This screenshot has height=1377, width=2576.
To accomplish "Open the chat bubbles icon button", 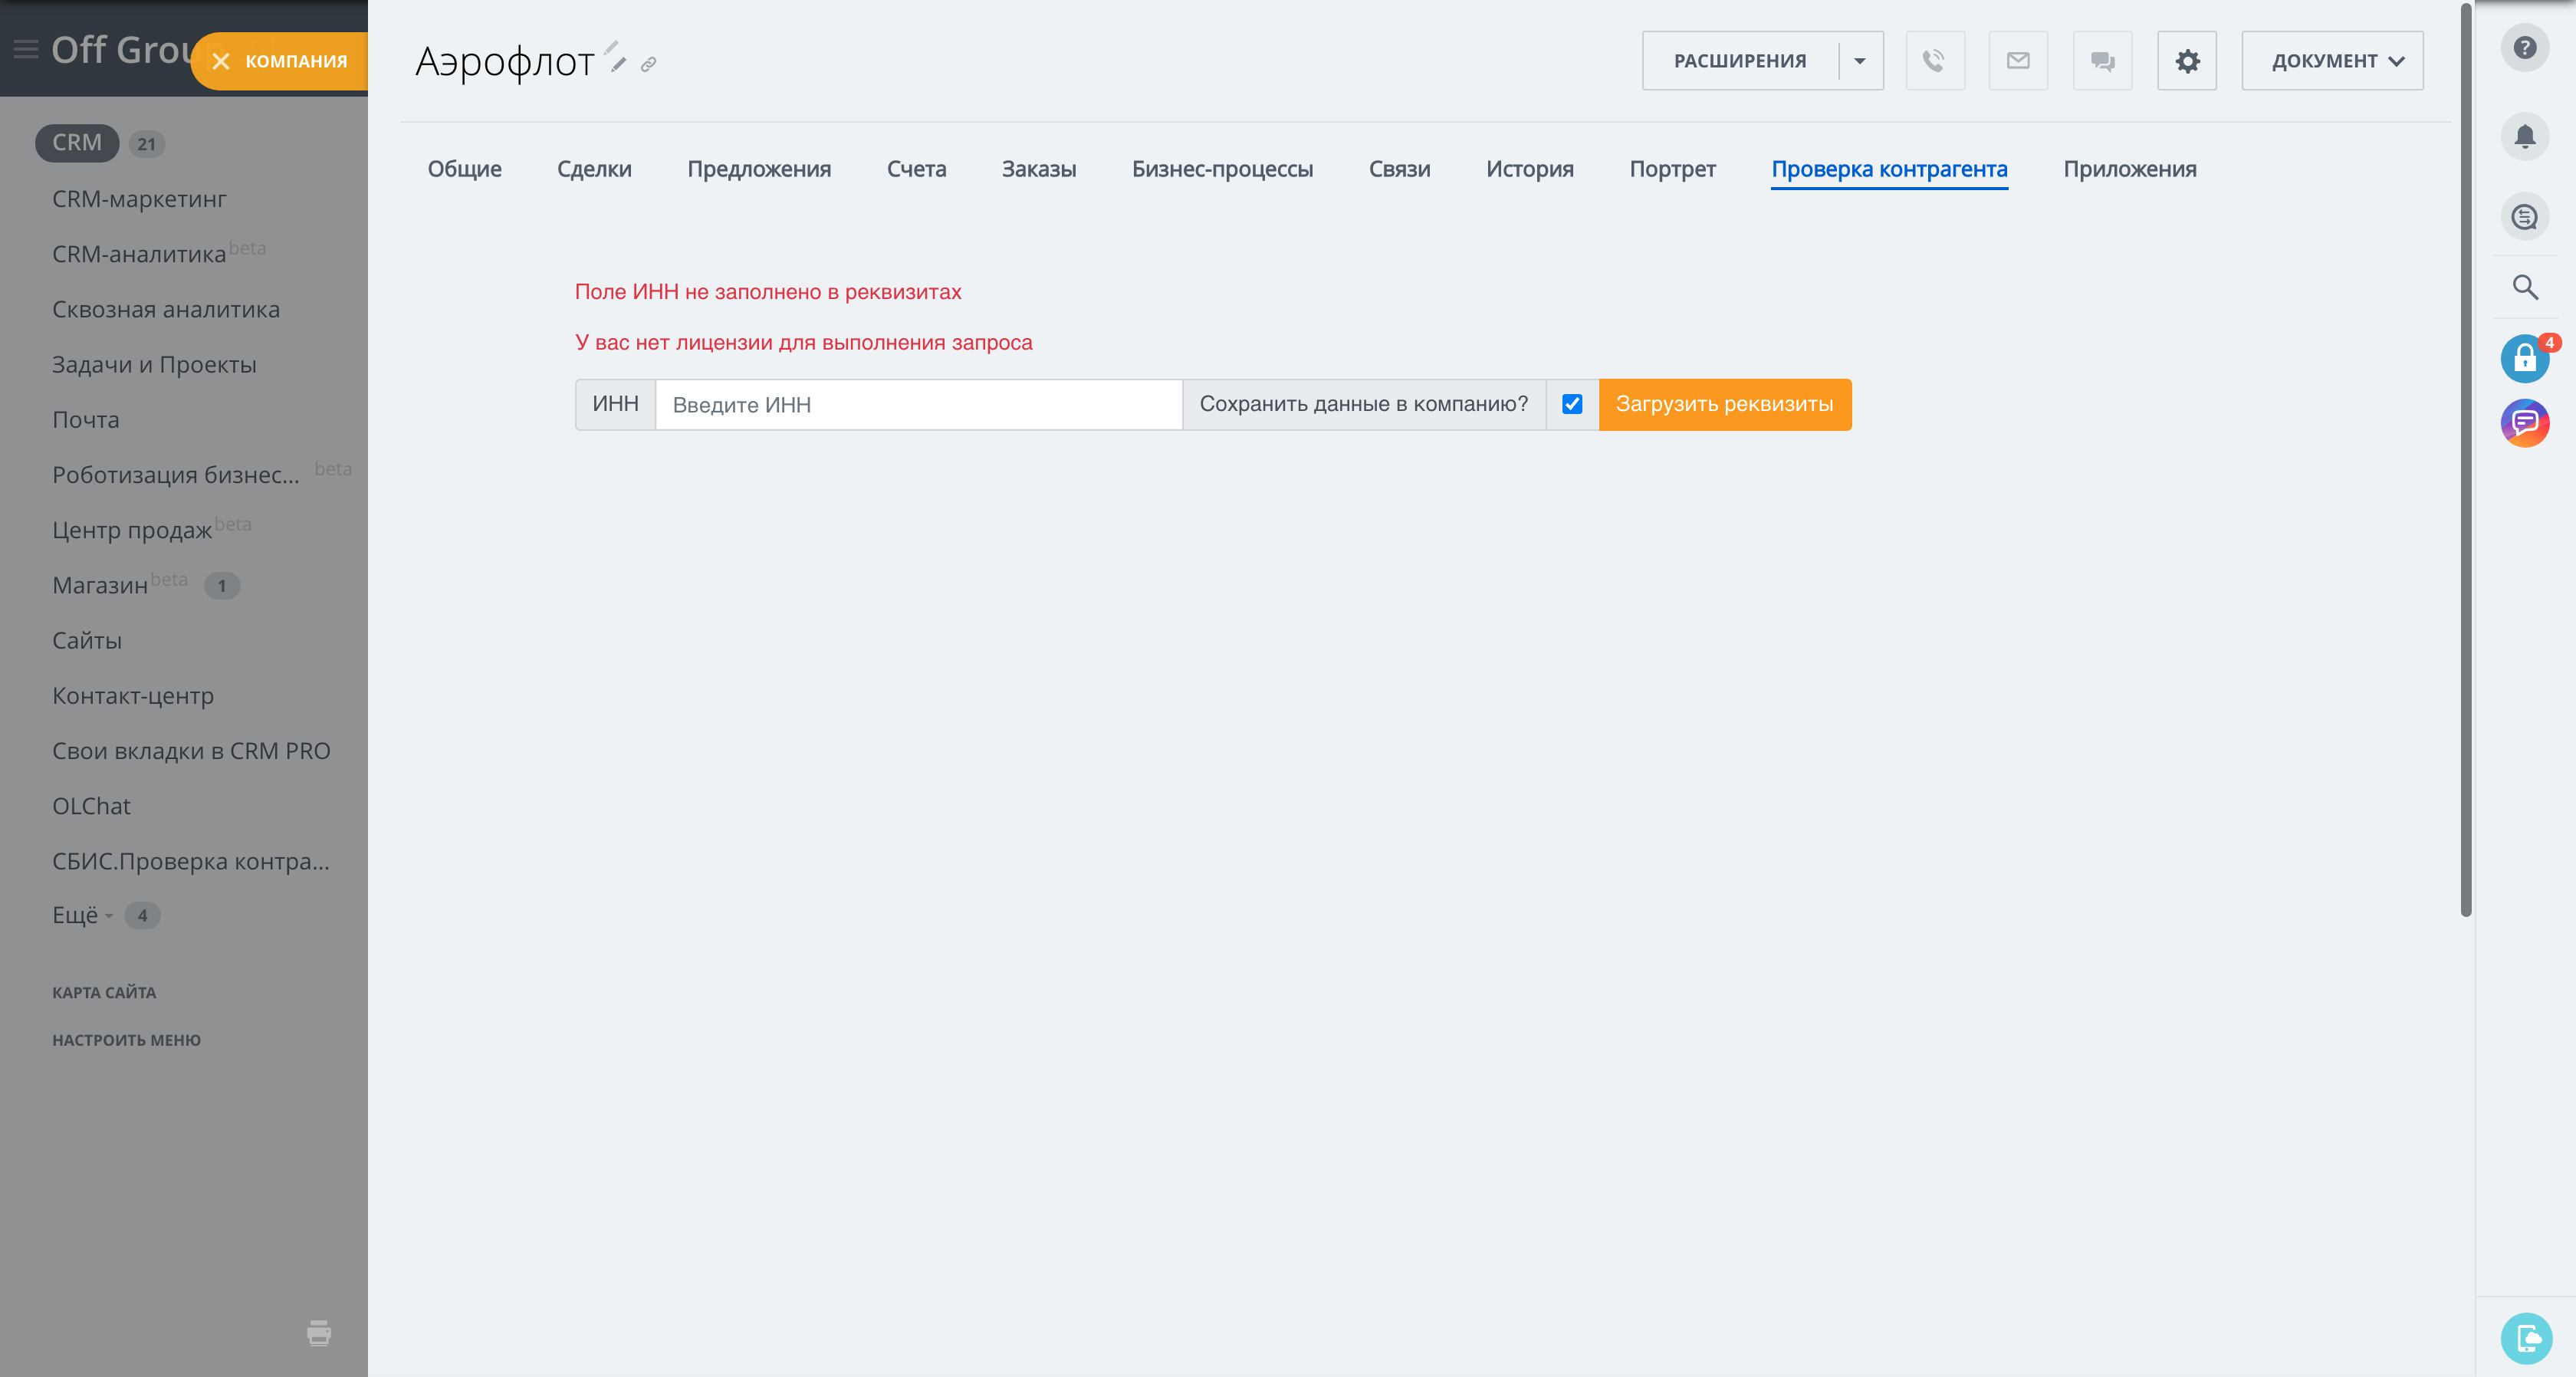I will (x=2102, y=61).
